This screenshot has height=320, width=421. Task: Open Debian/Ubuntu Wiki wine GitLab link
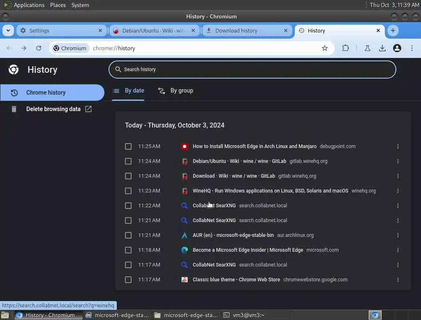tap(239, 161)
